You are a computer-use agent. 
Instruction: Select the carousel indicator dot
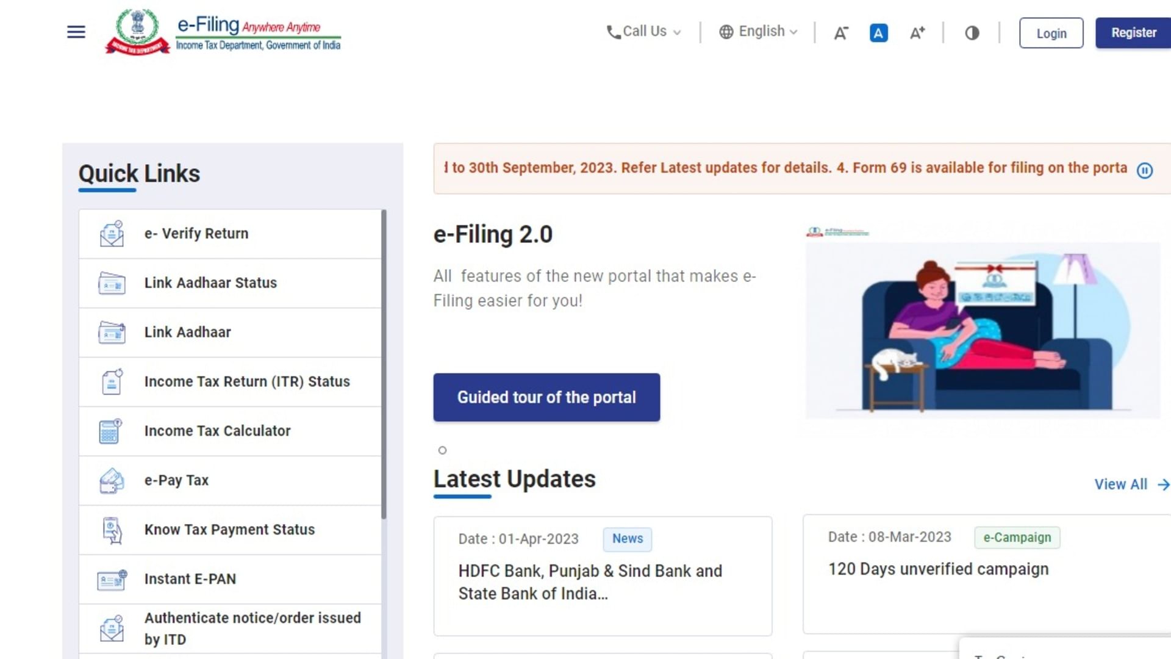click(442, 450)
